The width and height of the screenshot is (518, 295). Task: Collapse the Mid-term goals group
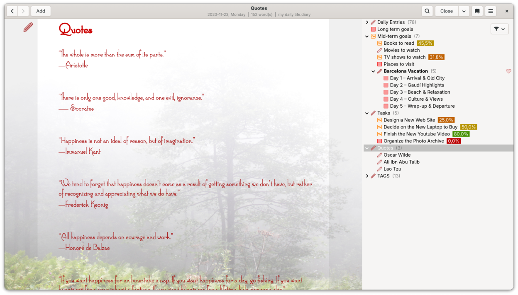click(367, 36)
